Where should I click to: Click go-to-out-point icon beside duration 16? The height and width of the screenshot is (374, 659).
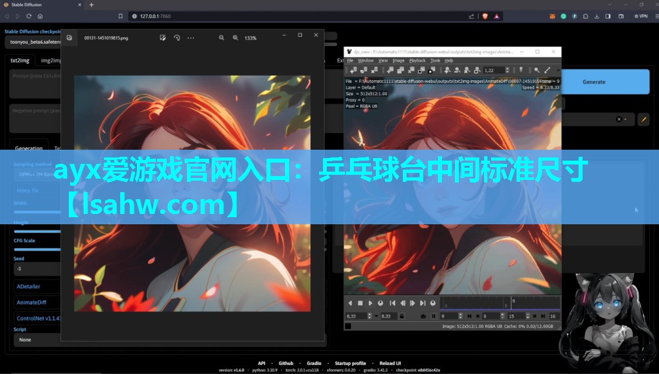coord(543,316)
